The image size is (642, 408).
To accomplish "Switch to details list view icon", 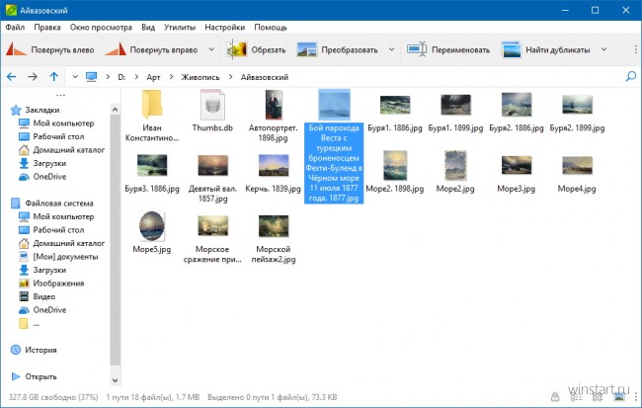I will tap(576, 396).
